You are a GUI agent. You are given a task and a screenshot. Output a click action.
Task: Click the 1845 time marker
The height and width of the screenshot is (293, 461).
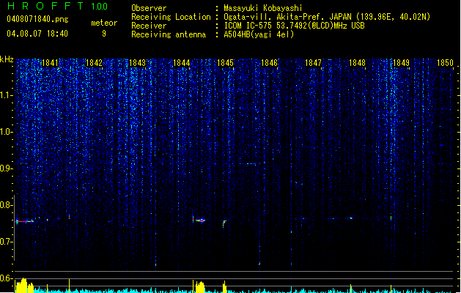coord(225,63)
